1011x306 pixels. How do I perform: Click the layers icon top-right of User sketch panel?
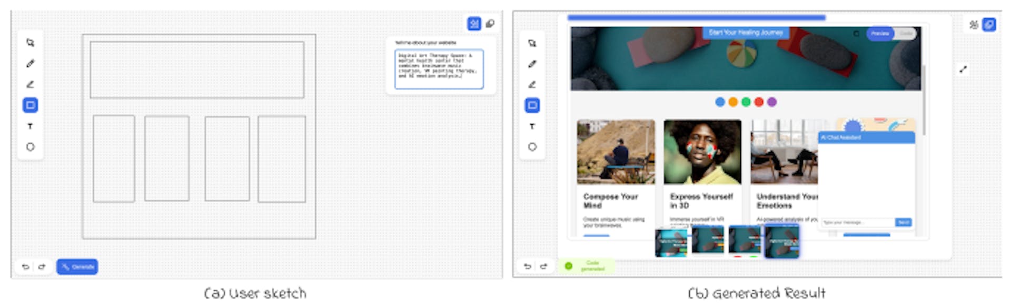click(x=490, y=24)
